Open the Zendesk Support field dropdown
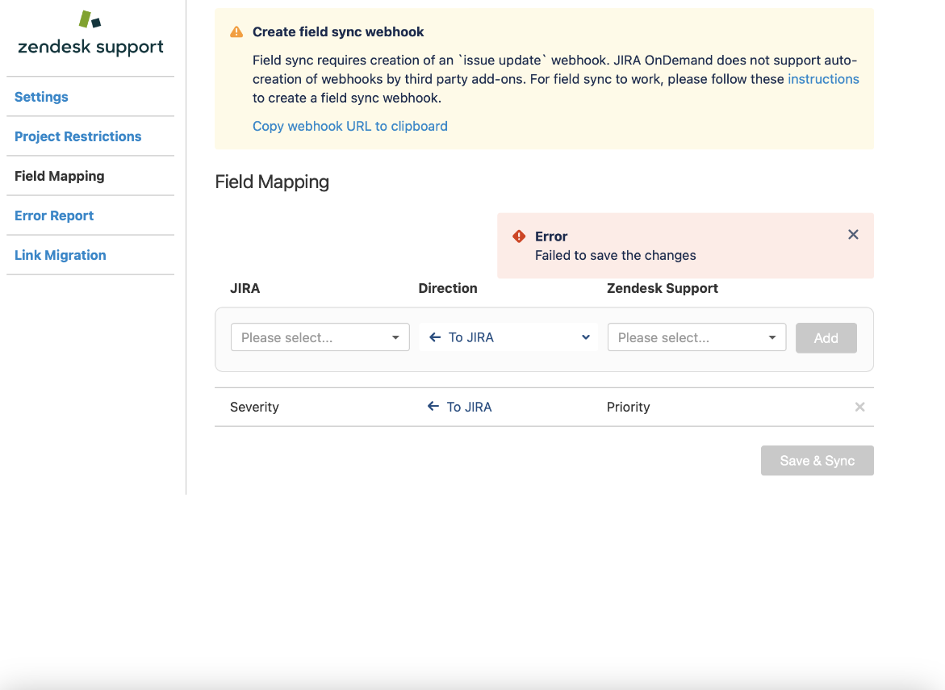The width and height of the screenshot is (945, 690). [x=696, y=337]
